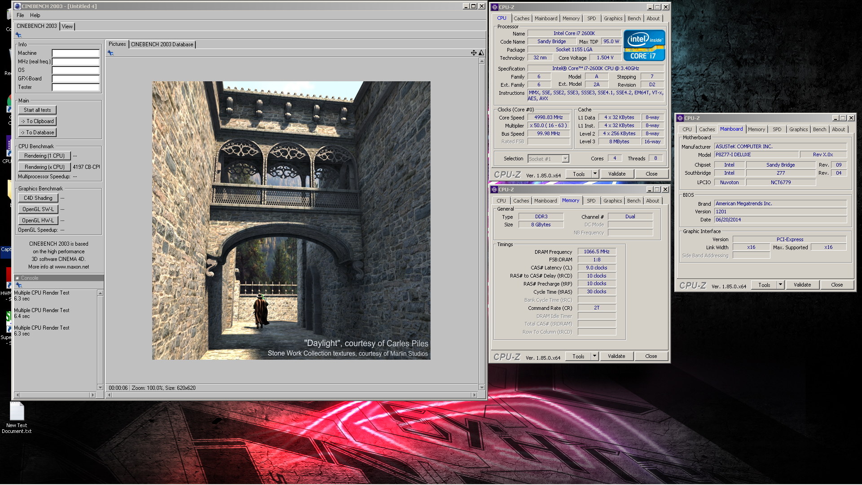This screenshot has width=862, height=485.
Task: Click into the Machine input field
Action: [75, 53]
